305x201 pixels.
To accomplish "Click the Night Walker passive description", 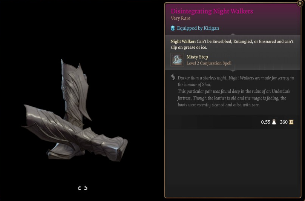I will (232, 44).
